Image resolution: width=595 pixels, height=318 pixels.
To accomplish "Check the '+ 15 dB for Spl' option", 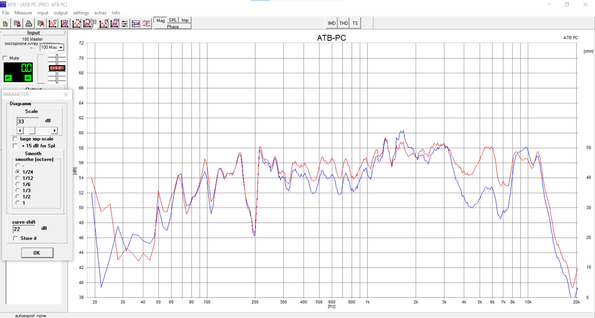I will pos(15,146).
